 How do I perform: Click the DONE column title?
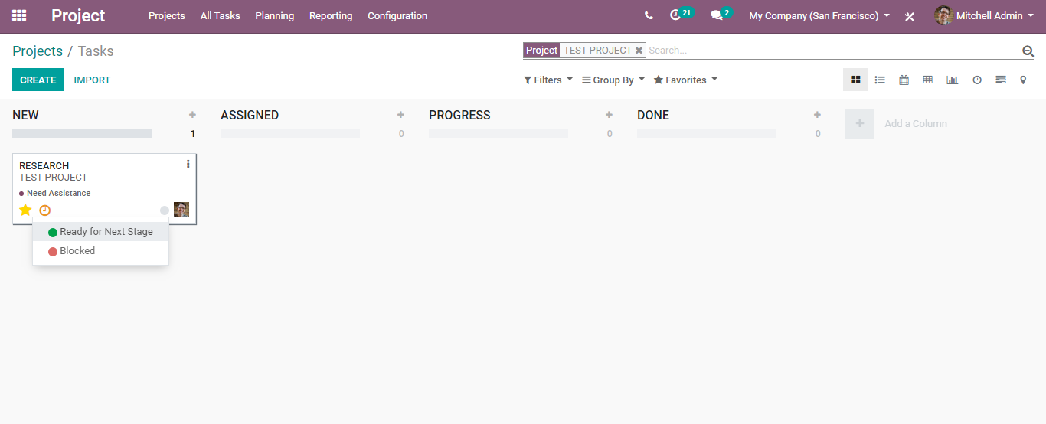pos(653,115)
